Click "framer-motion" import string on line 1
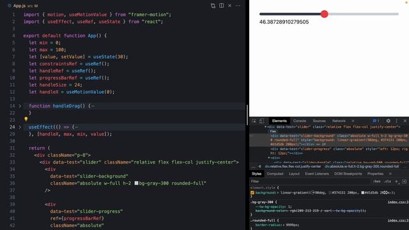This screenshot has width=409, height=230. pos(148,15)
